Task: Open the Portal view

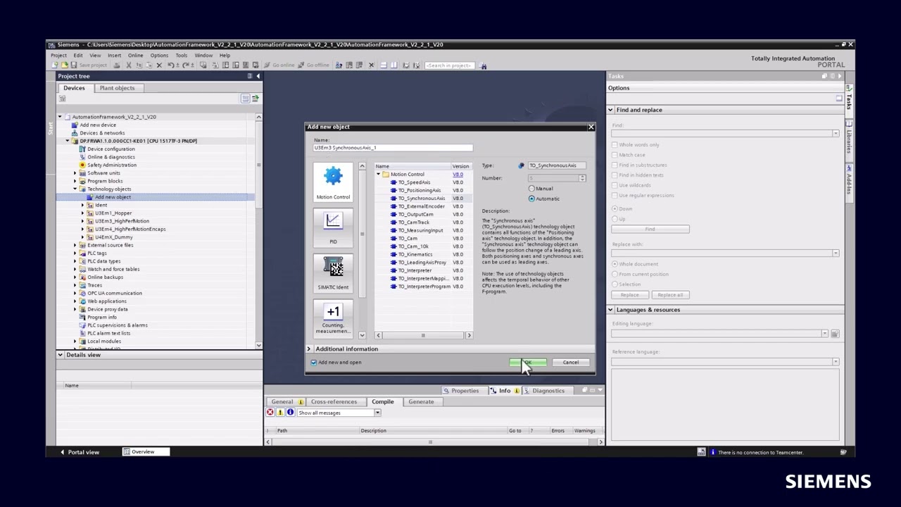Action: coord(79,452)
